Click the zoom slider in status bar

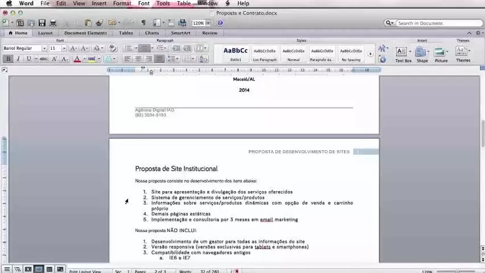457,271
